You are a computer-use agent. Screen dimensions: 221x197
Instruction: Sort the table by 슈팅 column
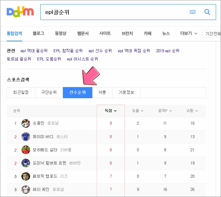(192, 111)
